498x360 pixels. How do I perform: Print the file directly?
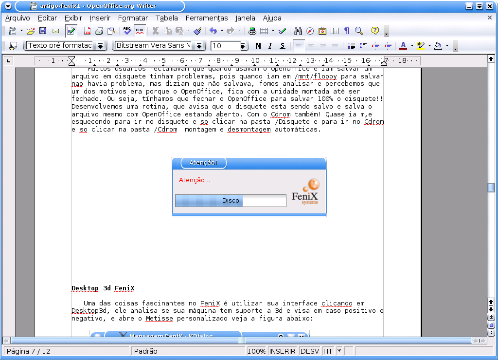pyautogui.click(x=99, y=31)
